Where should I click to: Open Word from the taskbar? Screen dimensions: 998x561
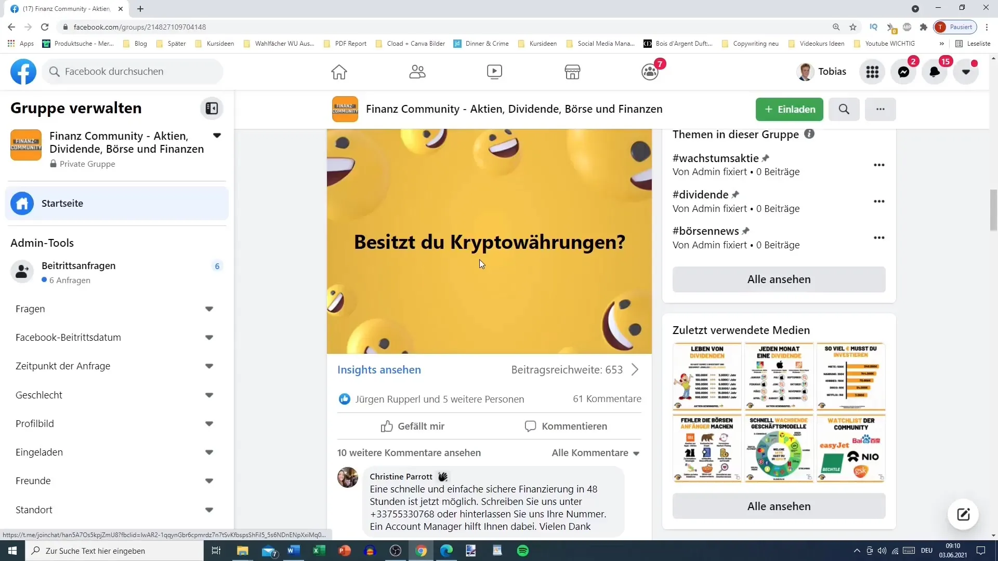(x=293, y=551)
